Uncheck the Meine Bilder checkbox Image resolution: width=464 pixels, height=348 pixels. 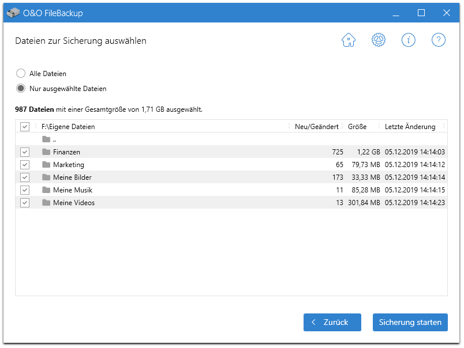tap(25, 177)
